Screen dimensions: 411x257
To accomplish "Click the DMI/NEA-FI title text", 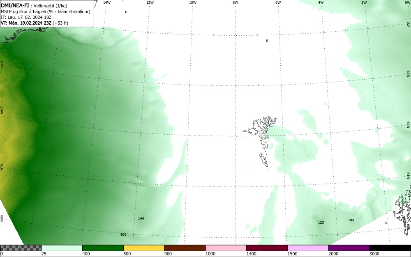I will click(x=15, y=5).
